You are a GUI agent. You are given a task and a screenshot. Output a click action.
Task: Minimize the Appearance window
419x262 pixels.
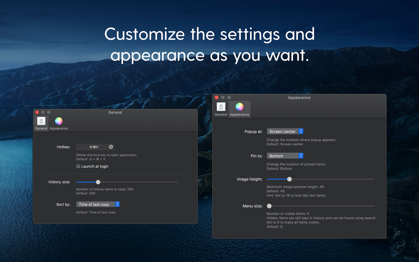223,97
